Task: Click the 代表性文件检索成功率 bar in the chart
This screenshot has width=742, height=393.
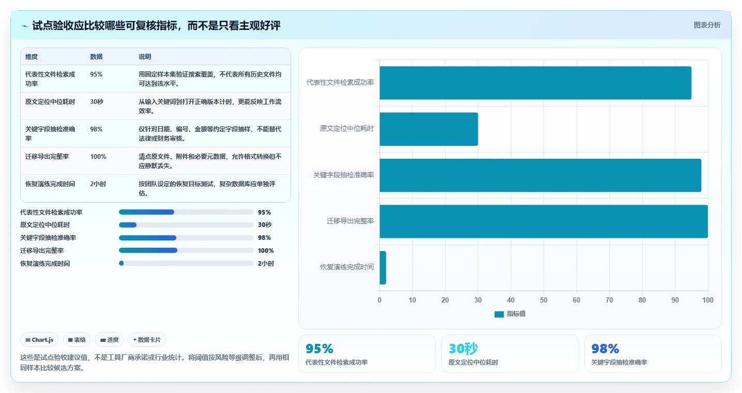Action: pyautogui.click(x=535, y=83)
